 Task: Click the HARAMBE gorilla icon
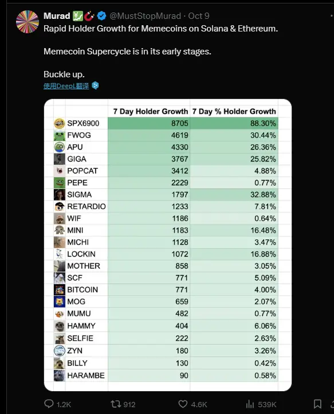pos(60,376)
